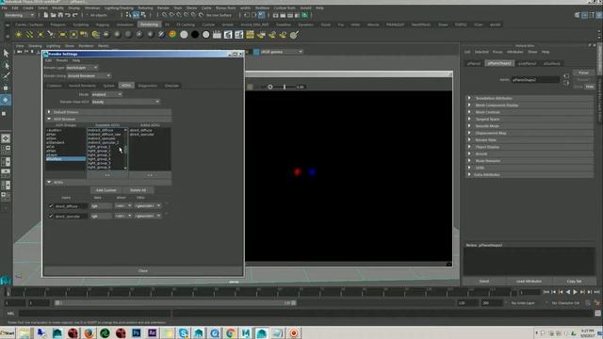603x339 pixels.
Task: Toggle the selected select-by-object-type mode icon
Action: point(136,15)
